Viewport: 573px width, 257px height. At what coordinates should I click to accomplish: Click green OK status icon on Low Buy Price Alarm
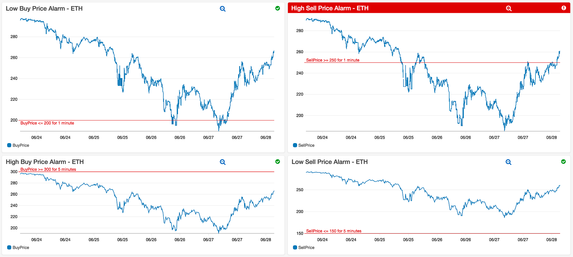277,8
